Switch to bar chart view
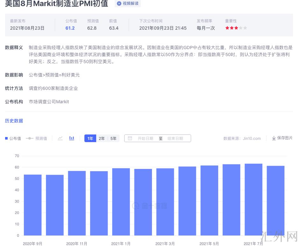Screen dimensions: 301x246 (x=72, y=138)
